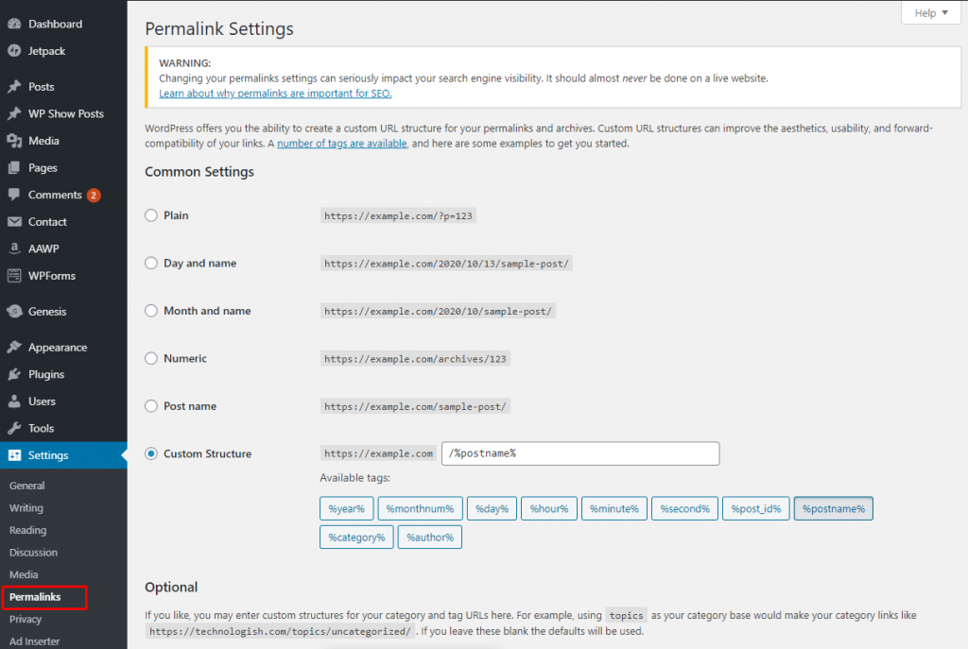Screen dimensions: 968x649
Task: Click the WP Show Posts pin icon
Action: click(x=14, y=114)
